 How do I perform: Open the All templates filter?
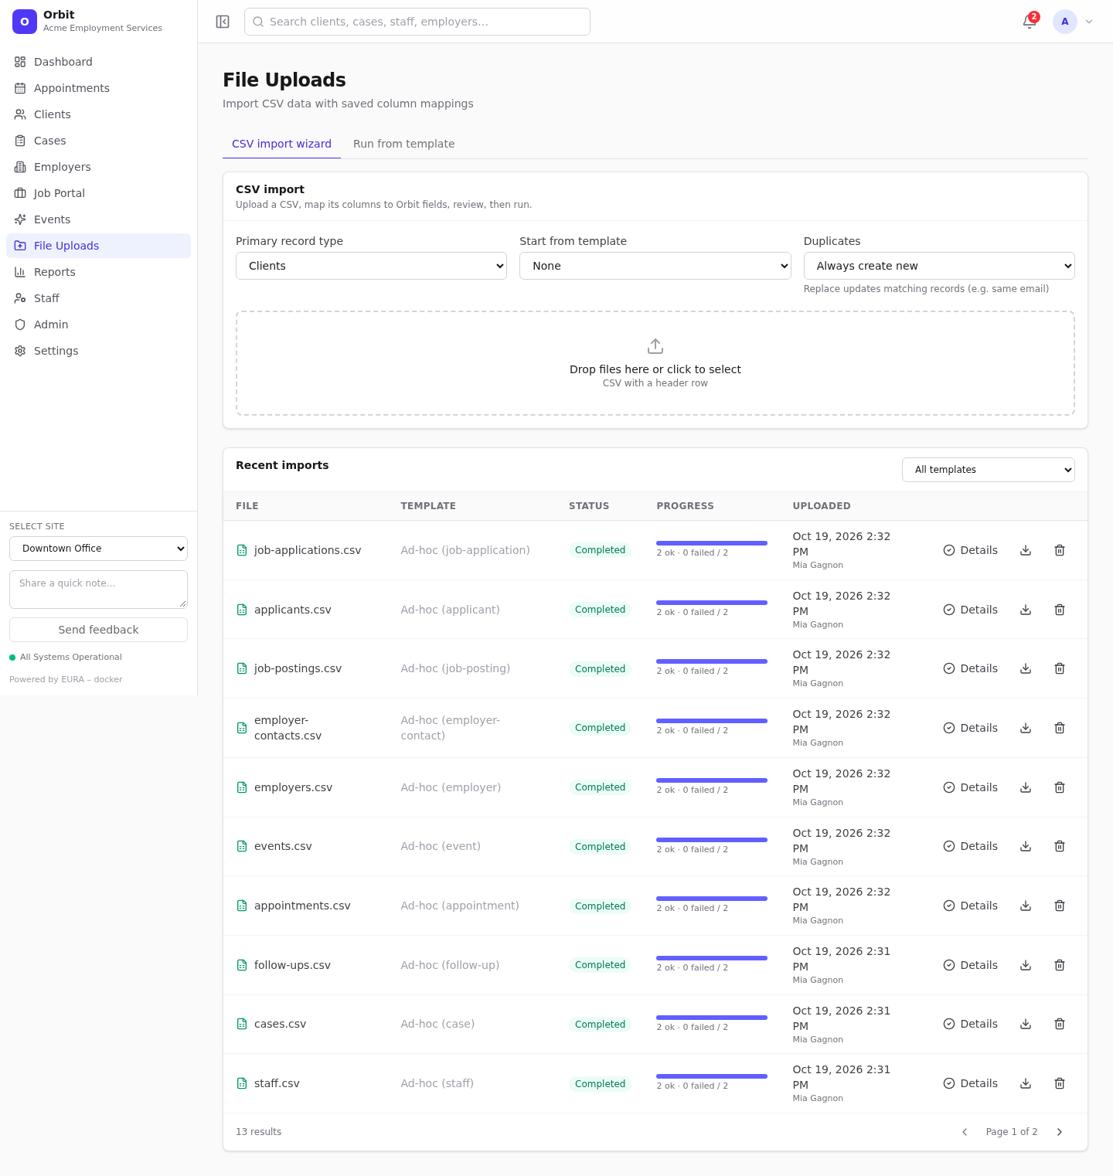point(989,470)
